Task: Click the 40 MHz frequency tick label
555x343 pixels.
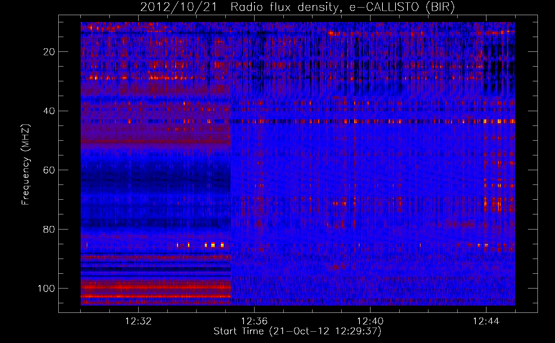Action: (49, 111)
